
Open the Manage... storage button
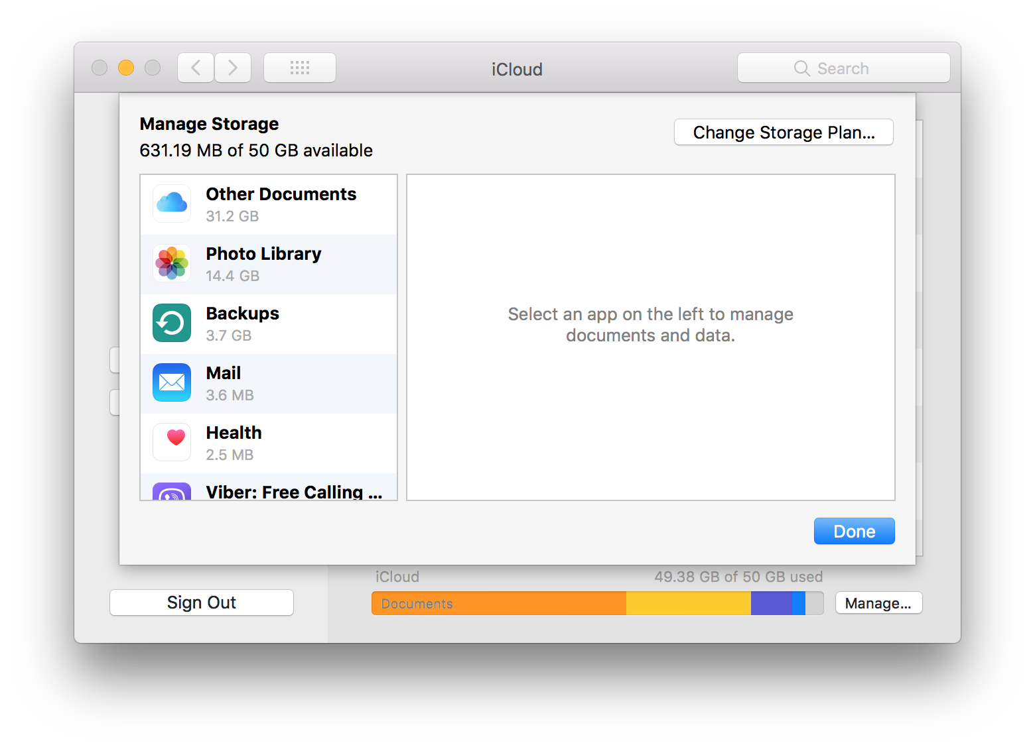[x=878, y=603]
